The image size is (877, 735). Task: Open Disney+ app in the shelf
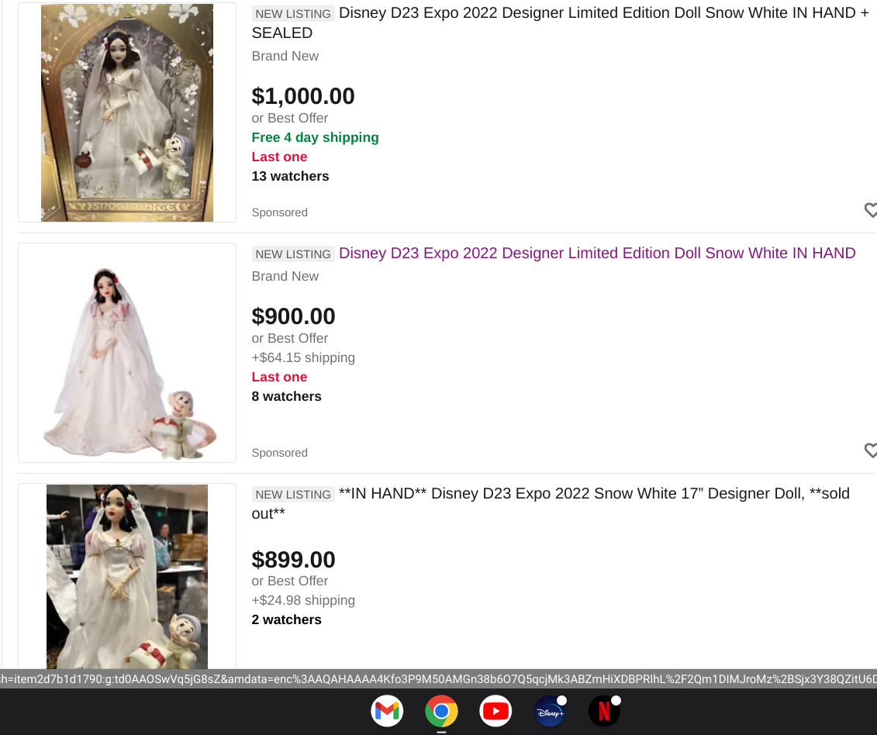pyautogui.click(x=550, y=711)
